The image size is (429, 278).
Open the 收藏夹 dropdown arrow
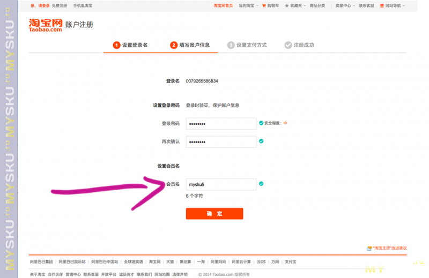[x=305, y=6]
